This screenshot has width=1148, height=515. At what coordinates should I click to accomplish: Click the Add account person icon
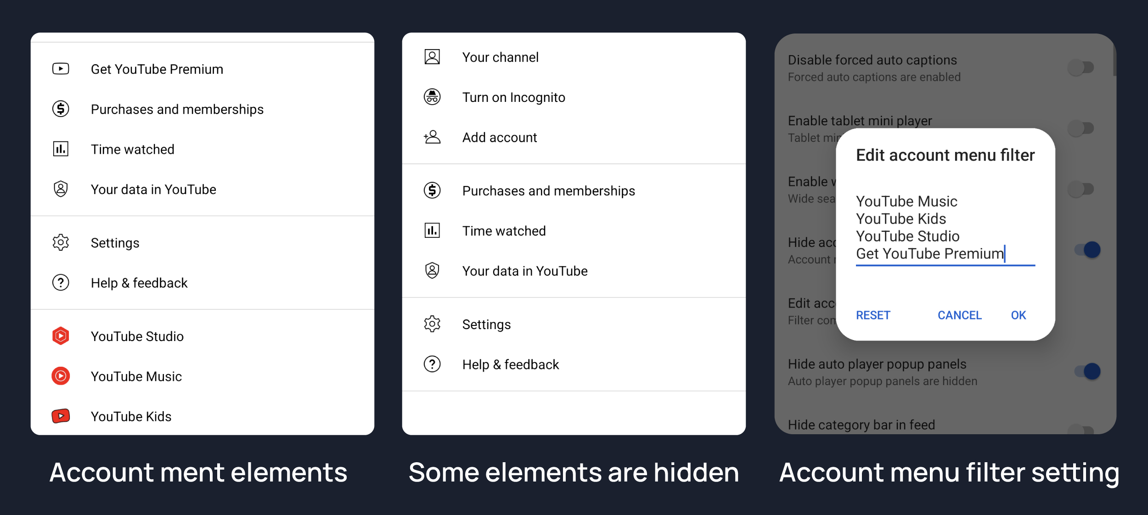tap(432, 137)
